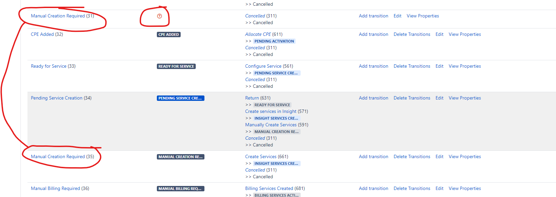View Properties of Manual Creation Required (31)
Screen dimensions: 556x197
click(423, 16)
